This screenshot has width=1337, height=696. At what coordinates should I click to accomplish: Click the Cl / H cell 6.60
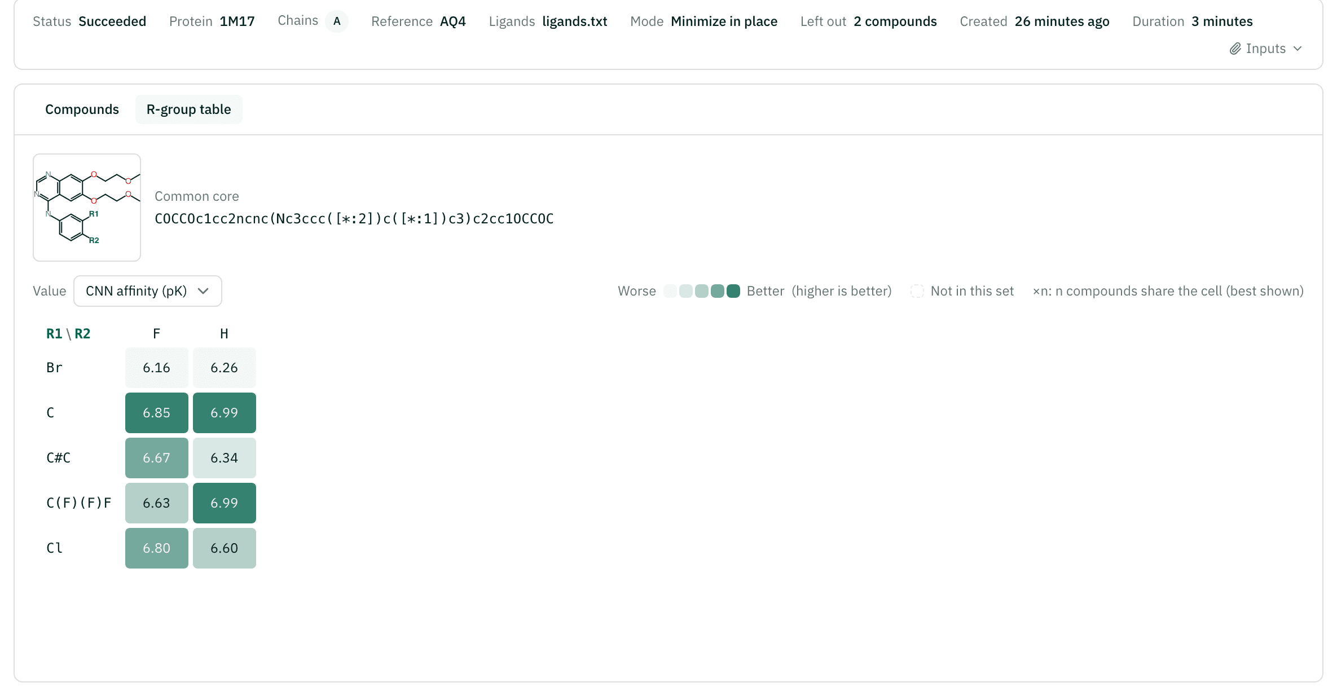tap(225, 548)
